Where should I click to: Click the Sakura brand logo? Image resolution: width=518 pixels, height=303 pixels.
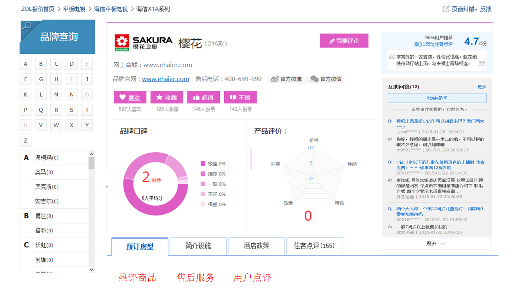[143, 43]
